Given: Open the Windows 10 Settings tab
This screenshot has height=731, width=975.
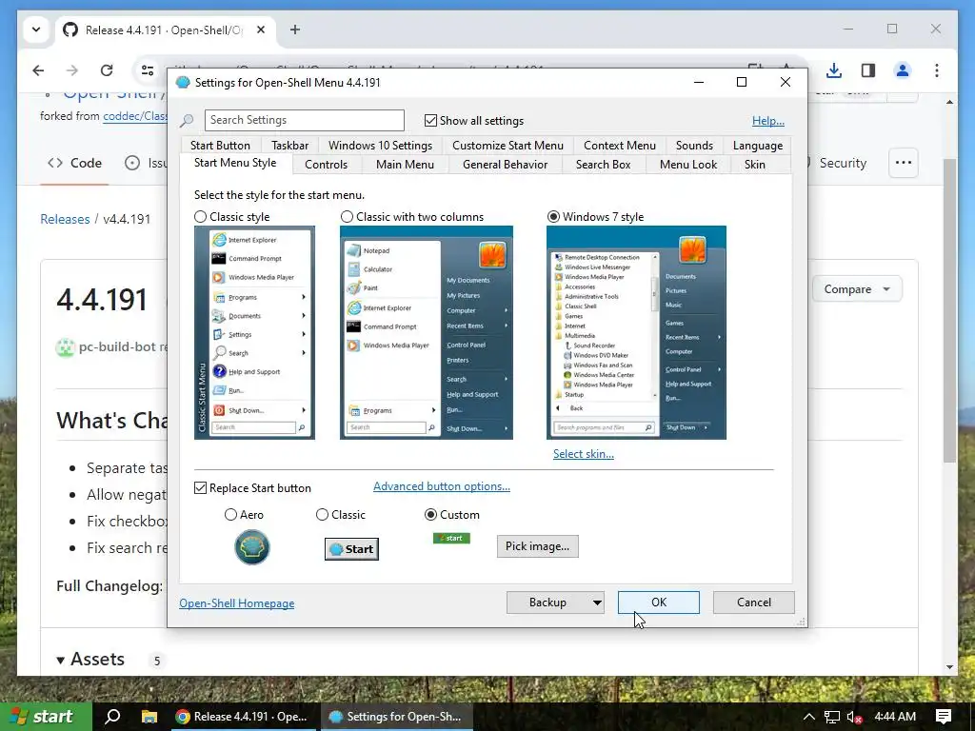Looking at the screenshot, I should click(x=380, y=146).
